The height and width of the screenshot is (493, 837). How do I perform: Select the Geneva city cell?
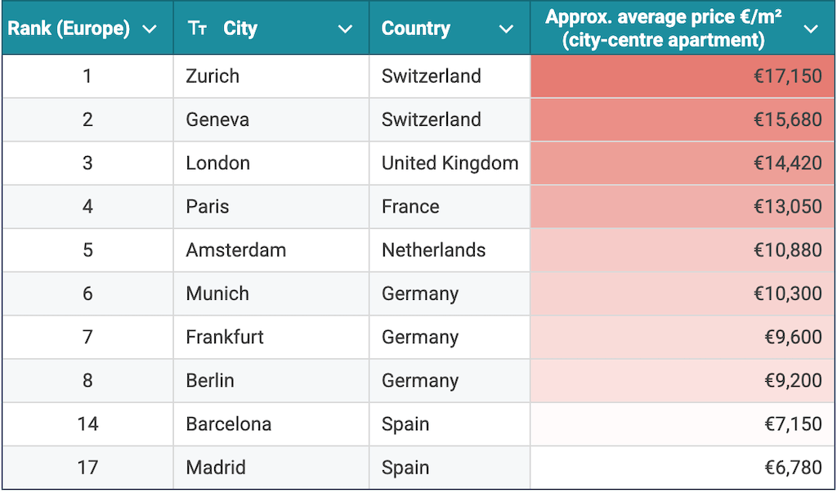pos(217,119)
